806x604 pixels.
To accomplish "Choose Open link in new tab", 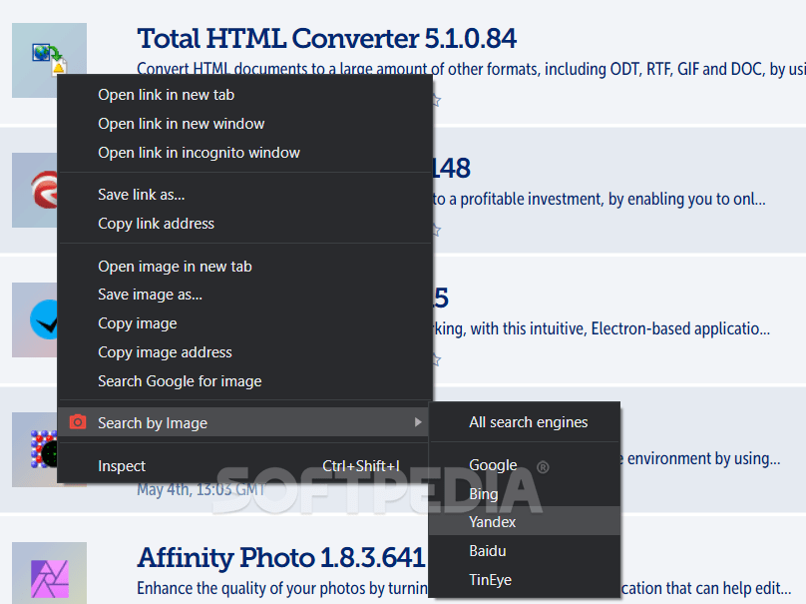I will tap(244, 95).
